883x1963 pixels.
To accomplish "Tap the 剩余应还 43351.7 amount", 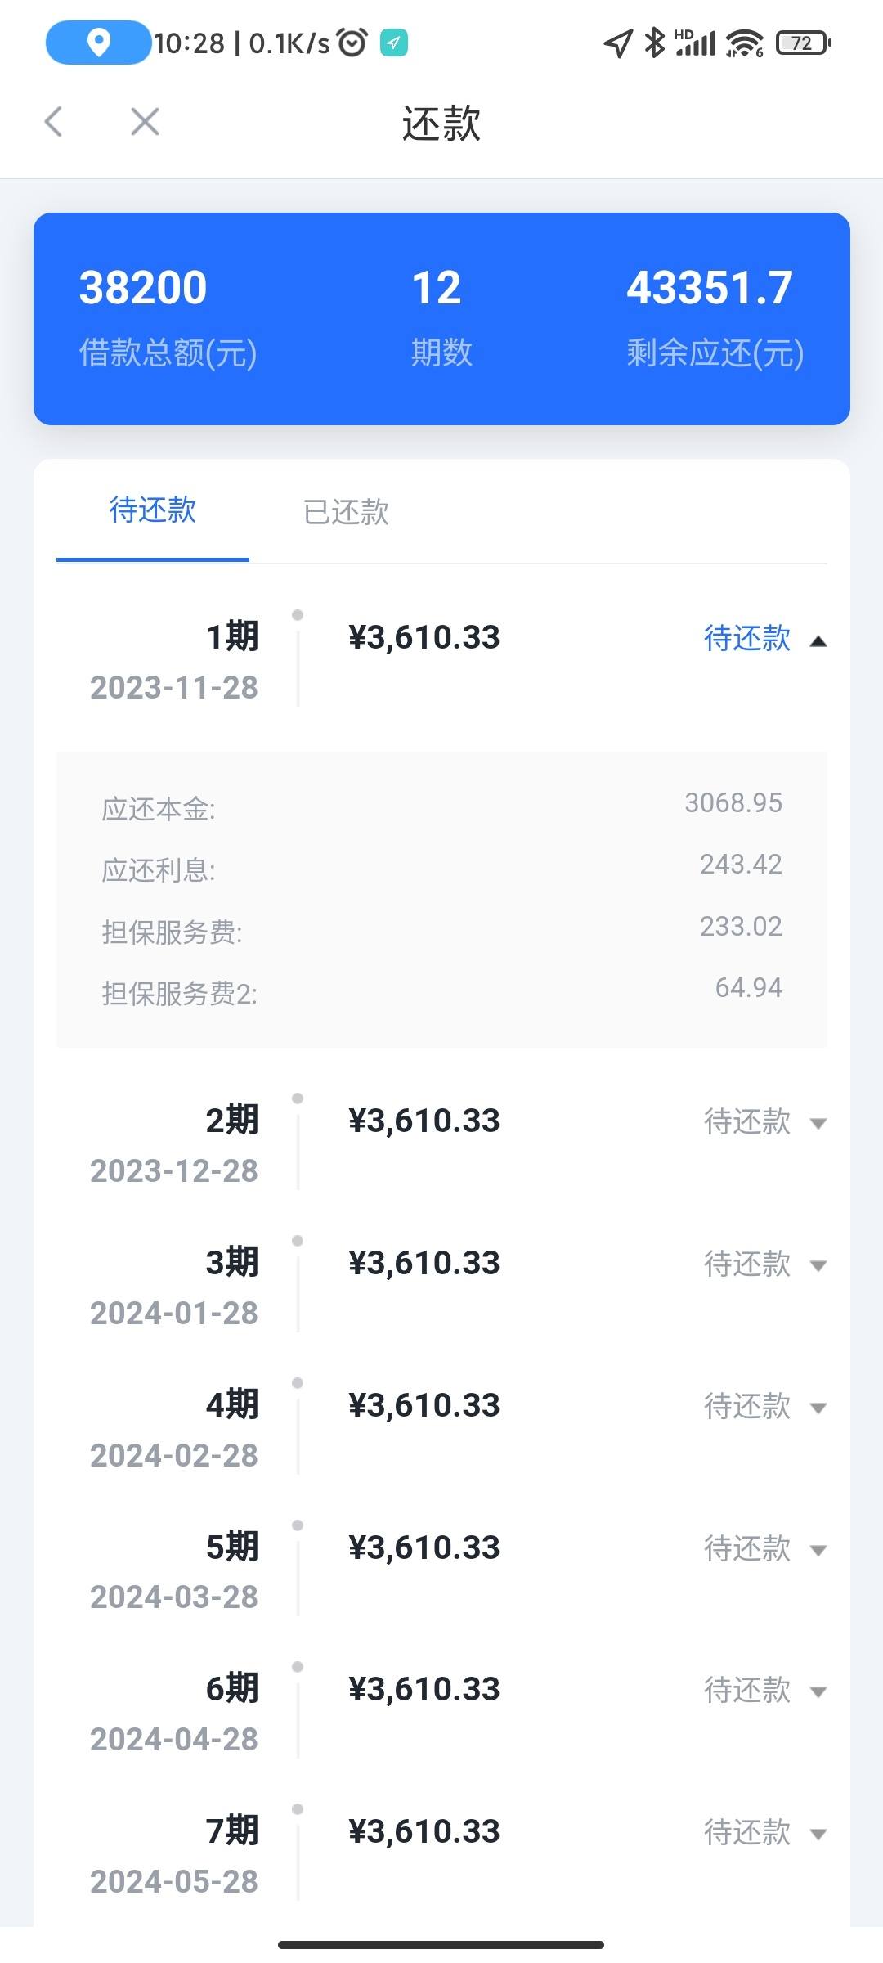I will pyautogui.click(x=710, y=288).
